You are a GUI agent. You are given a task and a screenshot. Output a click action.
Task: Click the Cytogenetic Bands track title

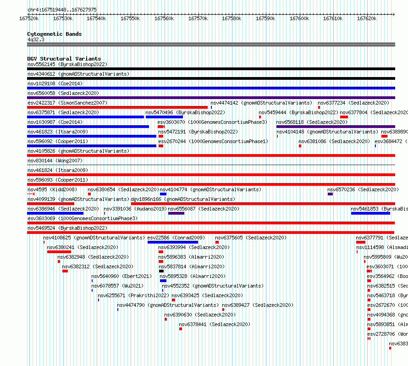point(55,34)
